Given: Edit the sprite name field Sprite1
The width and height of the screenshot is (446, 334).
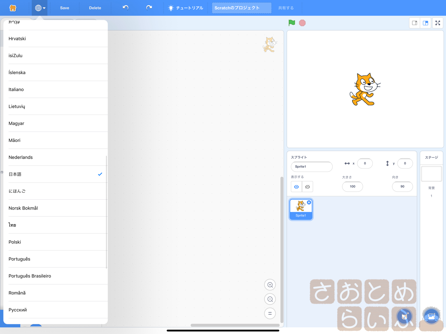Looking at the screenshot, I should click(312, 167).
